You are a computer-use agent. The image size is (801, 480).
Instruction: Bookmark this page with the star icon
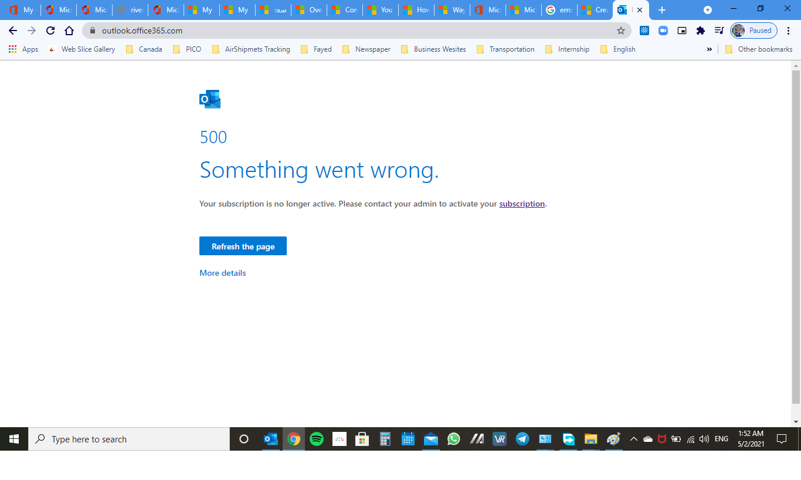pyautogui.click(x=621, y=31)
